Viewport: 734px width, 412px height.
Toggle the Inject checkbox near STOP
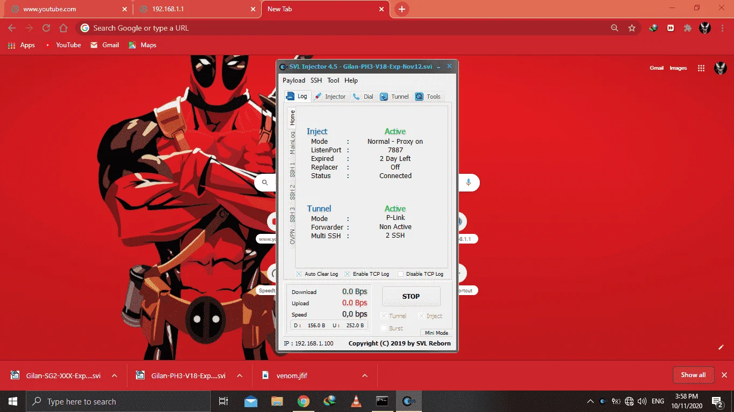421,316
